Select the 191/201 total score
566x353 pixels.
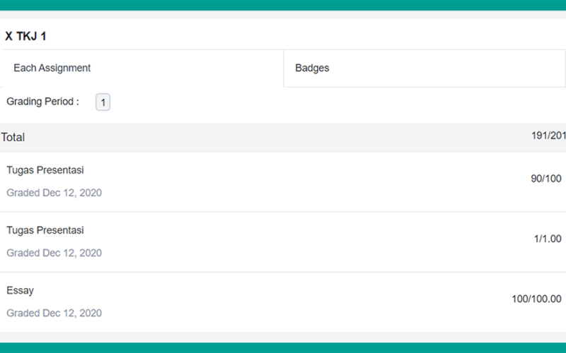point(548,136)
